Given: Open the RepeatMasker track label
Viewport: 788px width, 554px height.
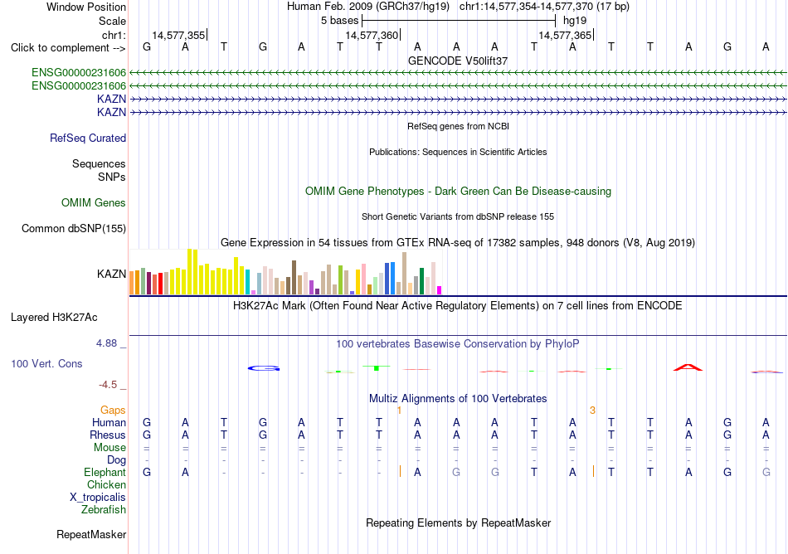Looking at the screenshot, I should coord(91,535).
